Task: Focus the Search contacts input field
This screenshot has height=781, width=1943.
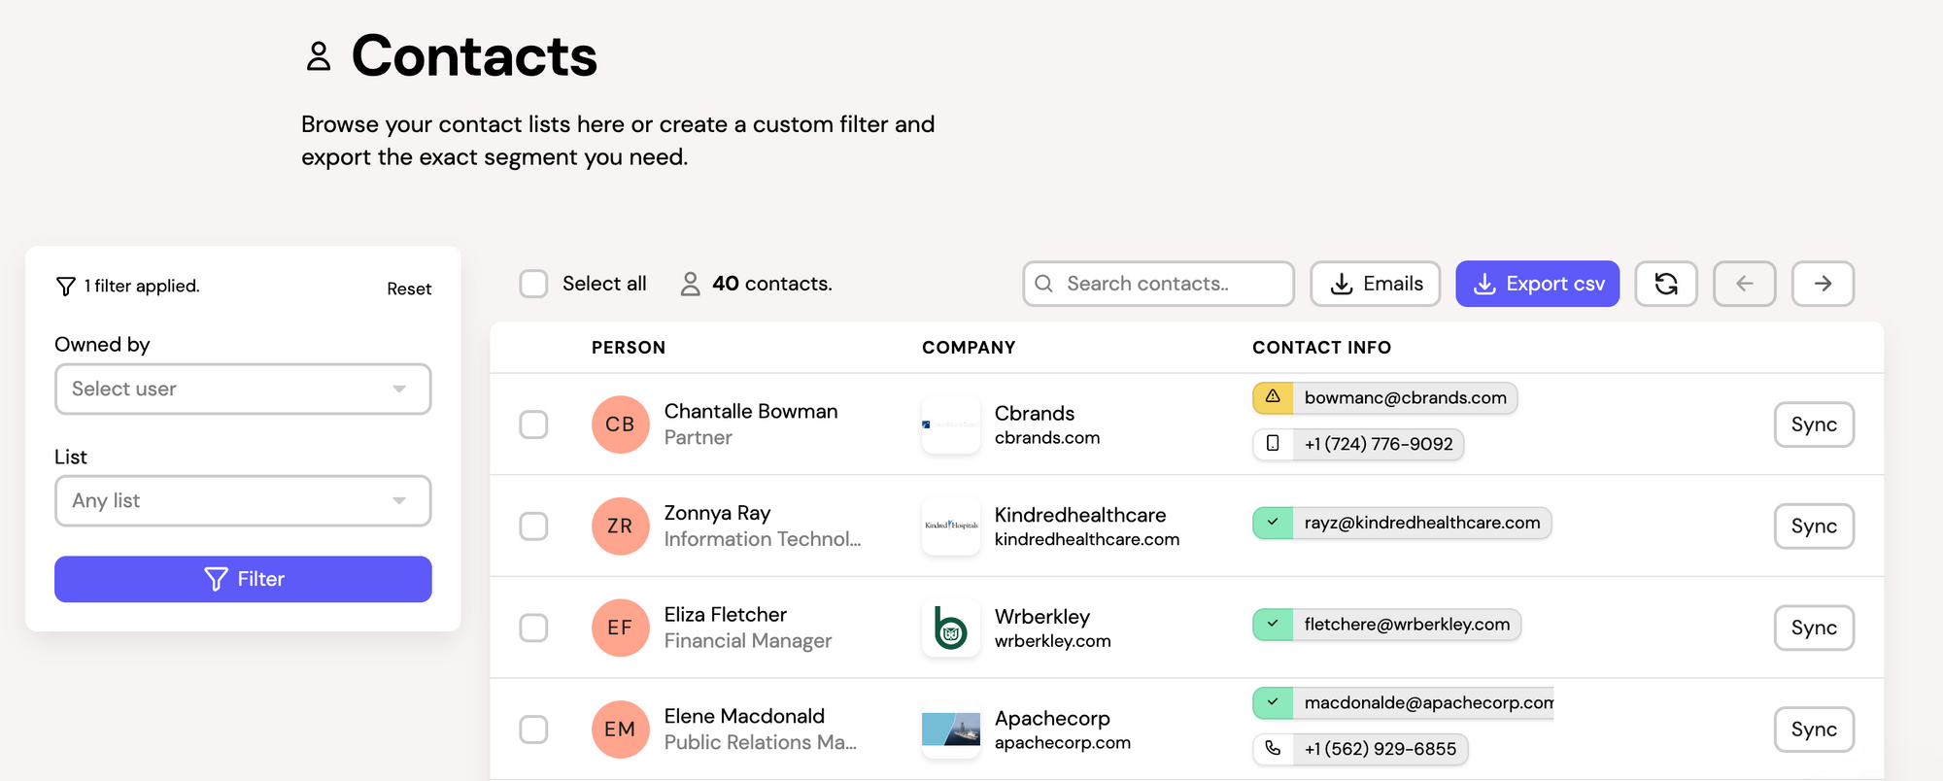Action: (x=1166, y=284)
